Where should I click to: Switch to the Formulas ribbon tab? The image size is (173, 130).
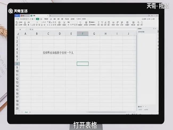pos(51,19)
